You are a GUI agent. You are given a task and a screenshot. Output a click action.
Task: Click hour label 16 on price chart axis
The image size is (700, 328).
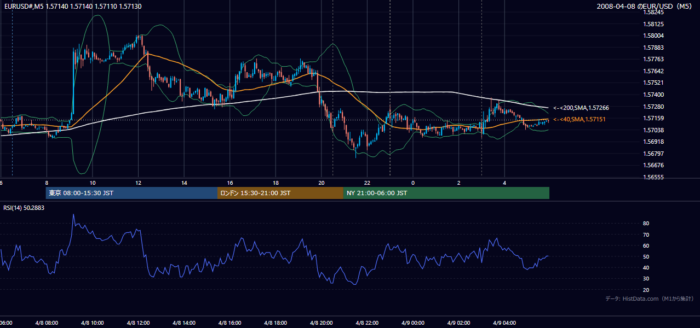230,183
